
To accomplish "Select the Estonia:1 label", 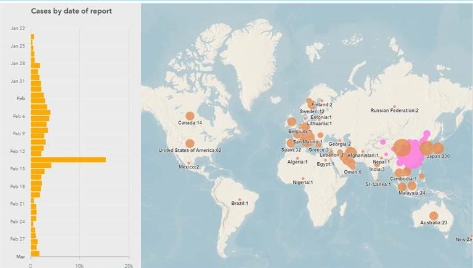I will pos(321,117).
